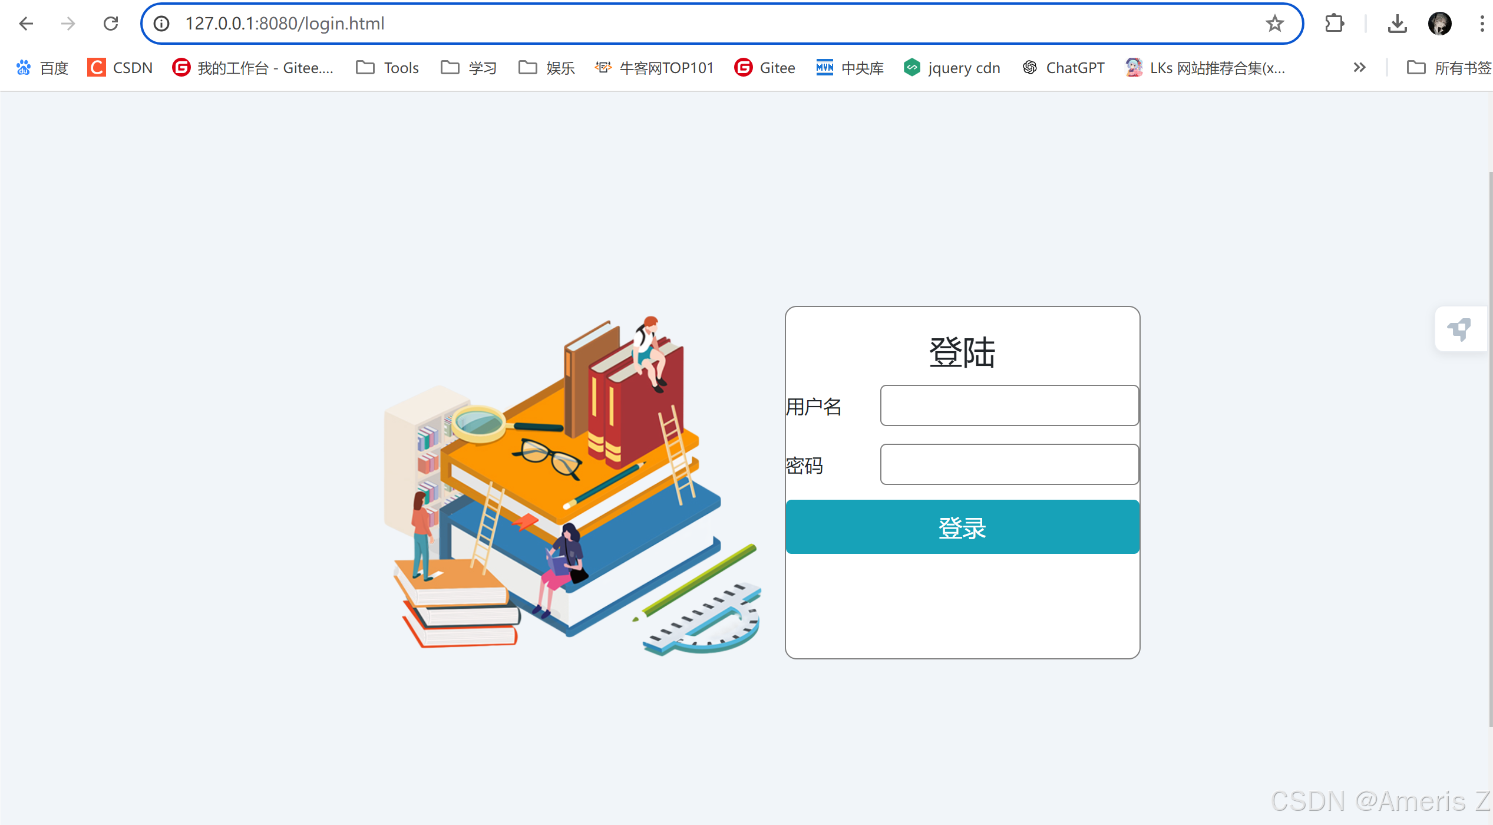Open the Chrome profile avatar
1493x825 pixels.
click(x=1439, y=24)
